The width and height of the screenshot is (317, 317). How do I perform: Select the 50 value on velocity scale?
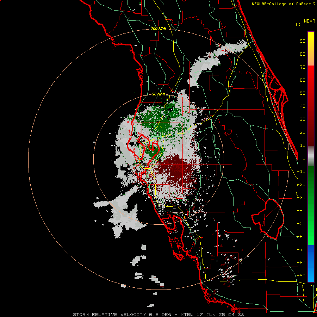[x=303, y=93]
